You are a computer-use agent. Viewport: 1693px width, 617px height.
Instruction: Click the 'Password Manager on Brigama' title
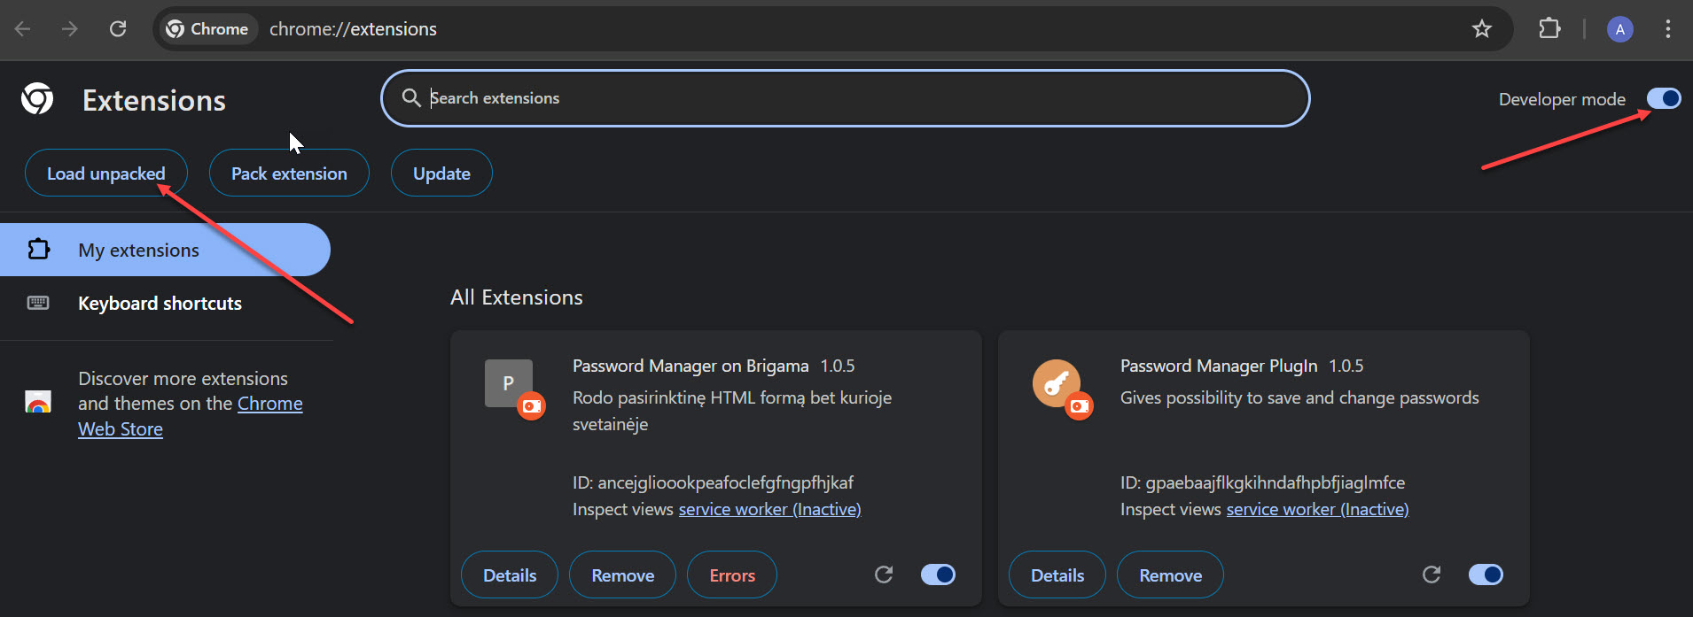690,366
